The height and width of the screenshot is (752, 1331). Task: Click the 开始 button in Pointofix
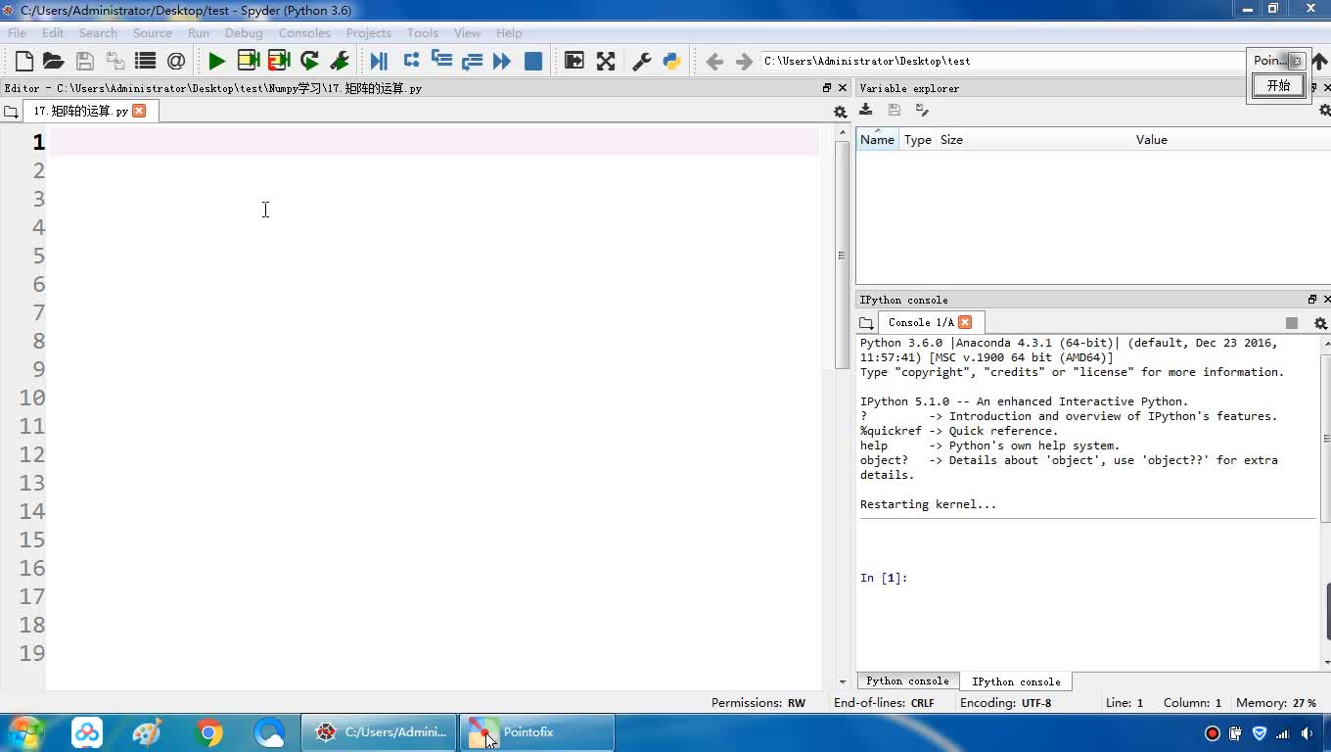pos(1278,86)
